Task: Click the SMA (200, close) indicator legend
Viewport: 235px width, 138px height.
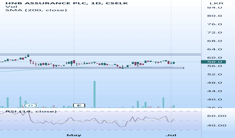Action: pos(36,10)
